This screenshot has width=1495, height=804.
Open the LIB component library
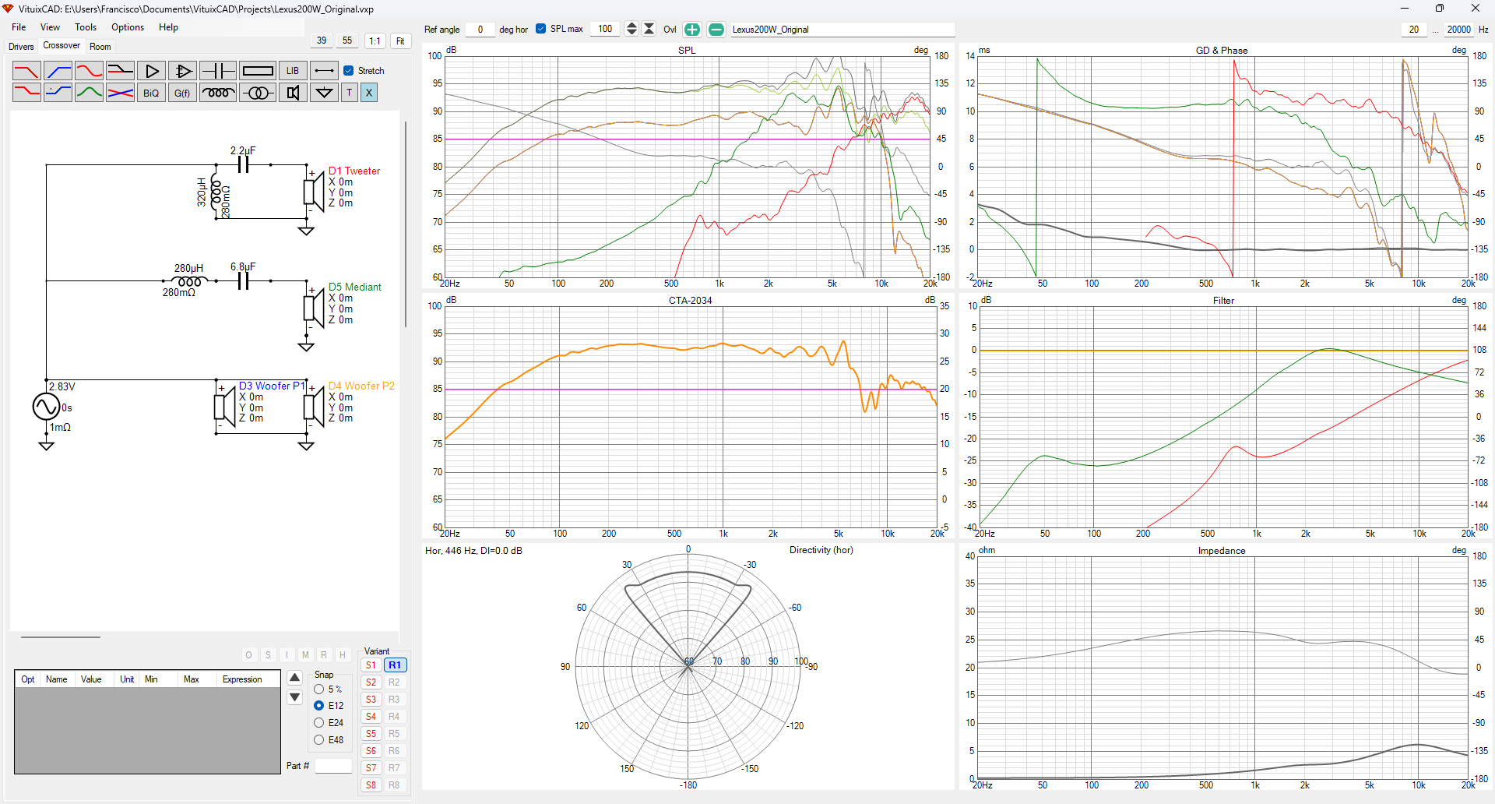click(293, 71)
